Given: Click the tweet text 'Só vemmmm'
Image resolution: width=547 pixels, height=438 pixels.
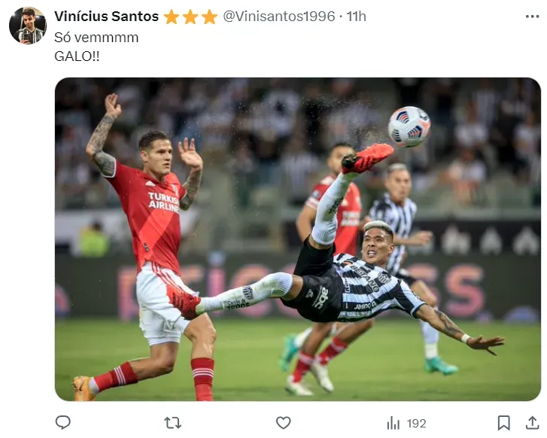Looking at the screenshot, I should 96,38.
